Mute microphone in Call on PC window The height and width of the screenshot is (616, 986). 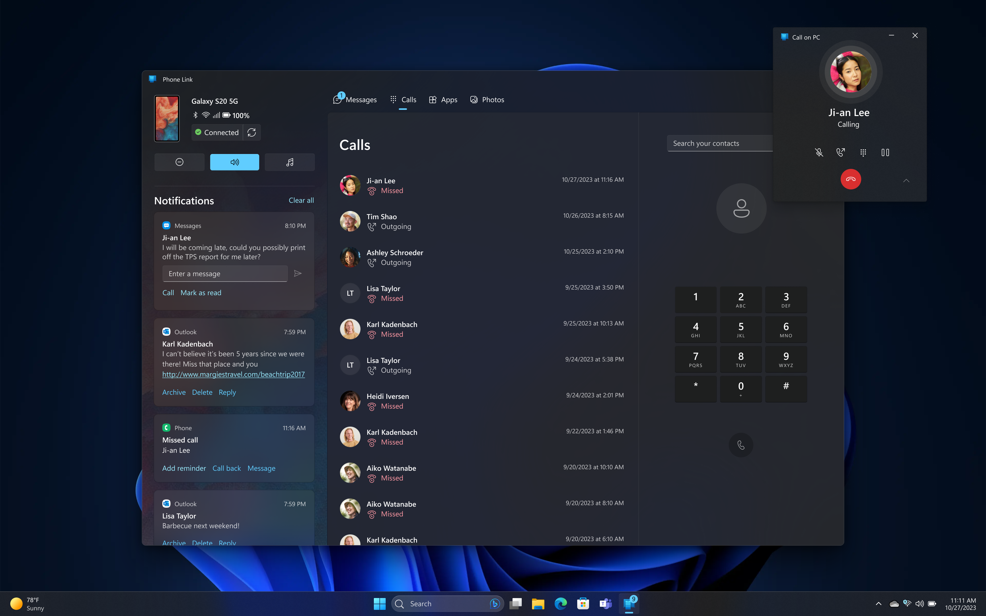click(x=819, y=152)
